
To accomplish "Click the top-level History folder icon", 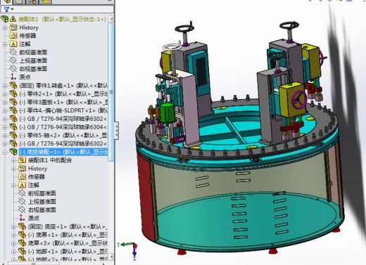I will pyautogui.click(x=13, y=27).
